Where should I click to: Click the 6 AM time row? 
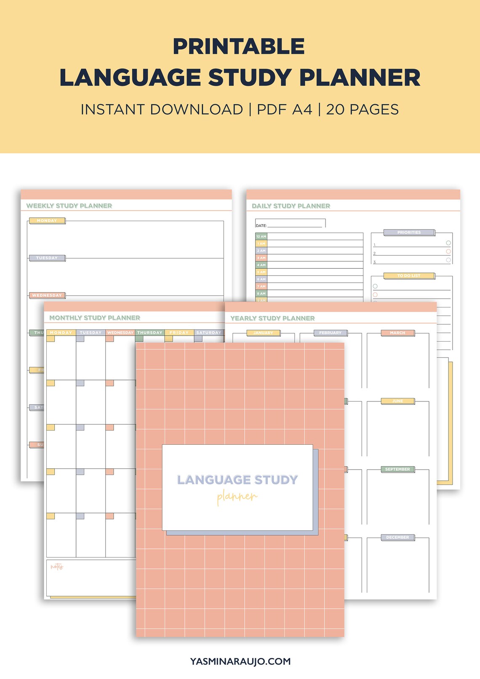[309, 279]
